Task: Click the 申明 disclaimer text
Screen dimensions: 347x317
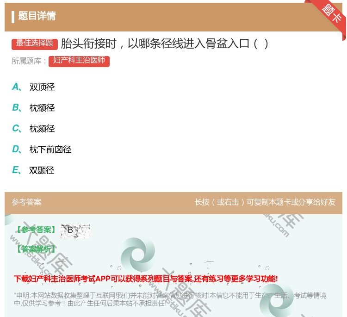Action: click(x=170, y=299)
